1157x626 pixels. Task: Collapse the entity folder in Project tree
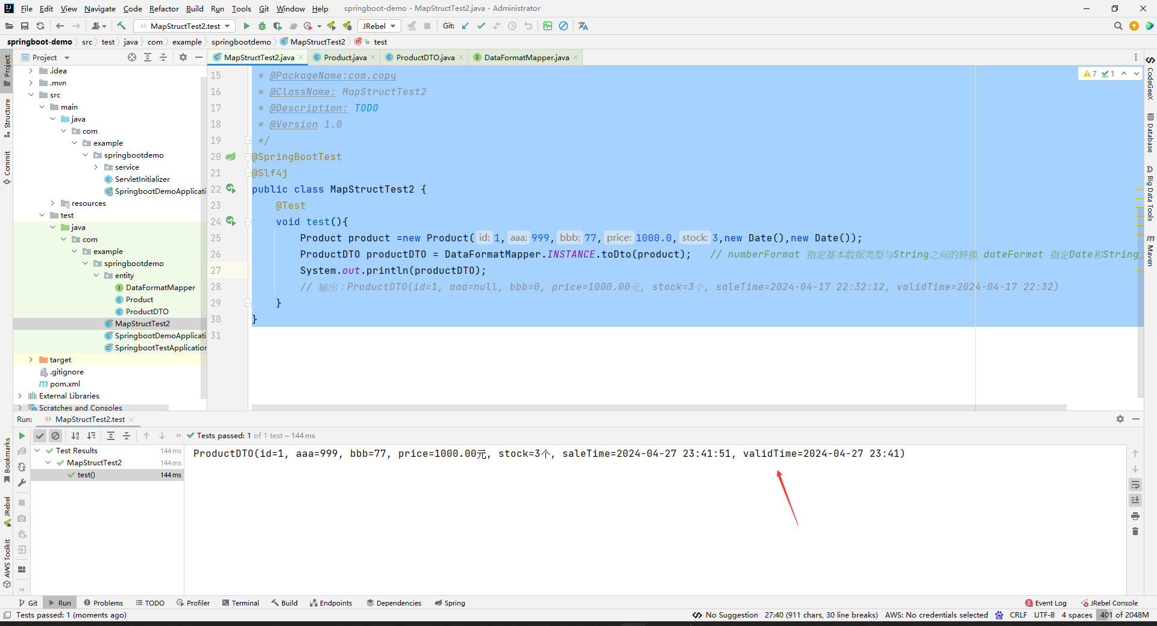pyautogui.click(x=95, y=275)
